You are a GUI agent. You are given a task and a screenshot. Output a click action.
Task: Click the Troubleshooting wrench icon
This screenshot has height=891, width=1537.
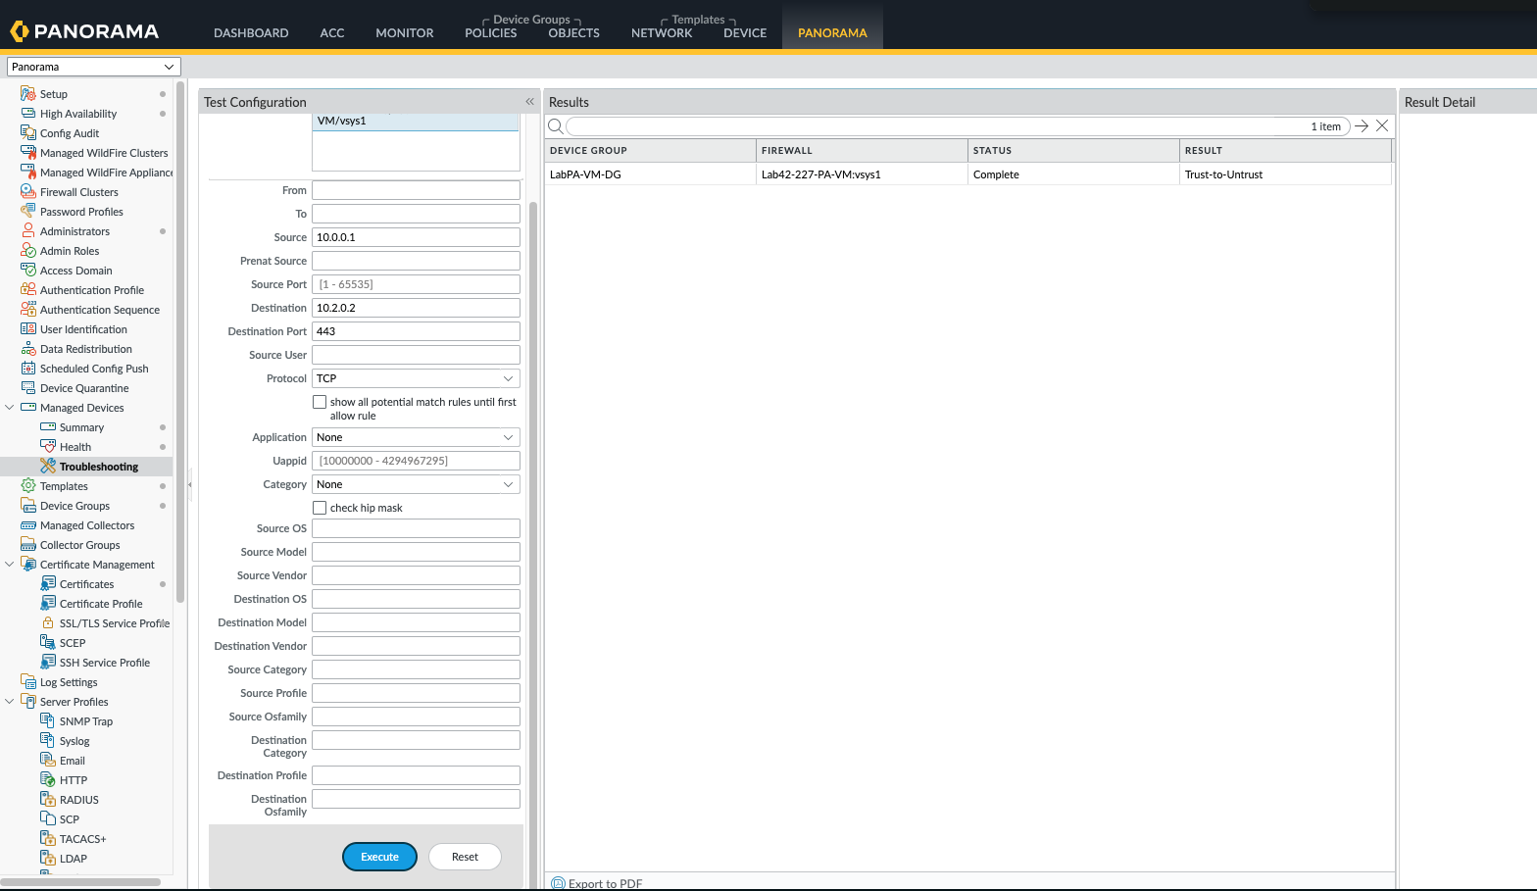[48, 466]
